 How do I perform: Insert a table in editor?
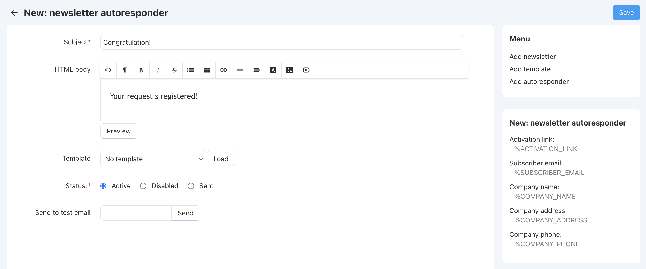pos(207,70)
